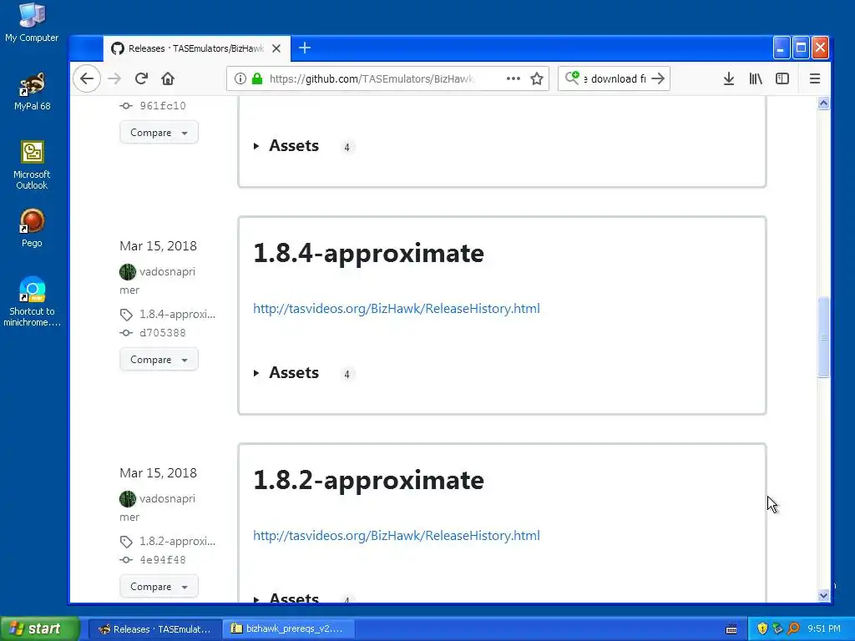Open the Windows Start menu
855x641 pixels.
click(x=39, y=628)
